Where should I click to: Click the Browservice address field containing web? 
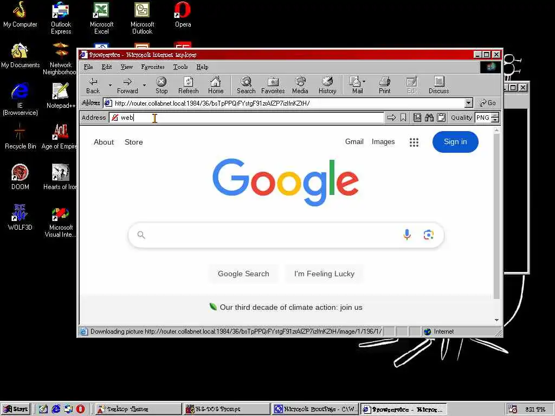pos(247,118)
